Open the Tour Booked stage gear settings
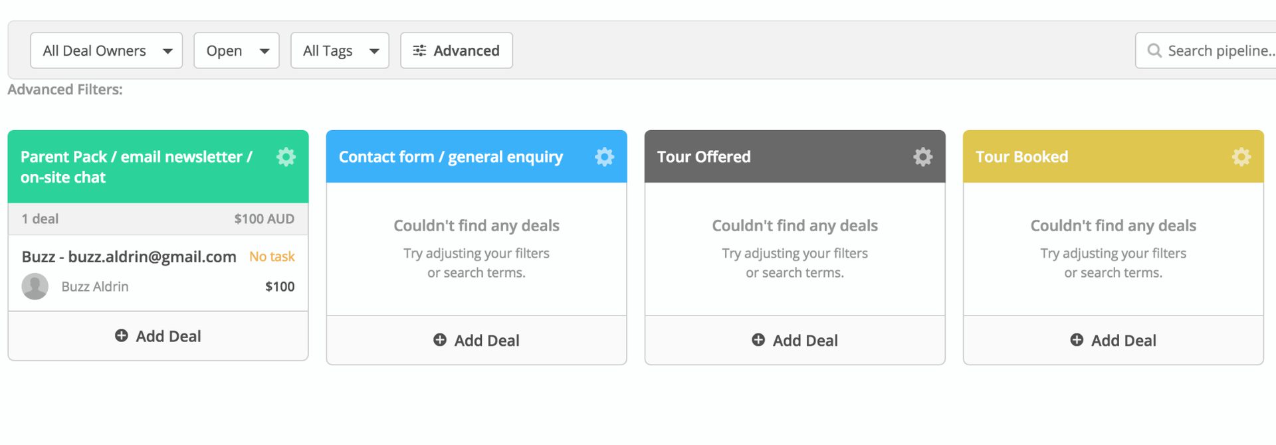The width and height of the screenshot is (1276, 445). pos(1241,157)
